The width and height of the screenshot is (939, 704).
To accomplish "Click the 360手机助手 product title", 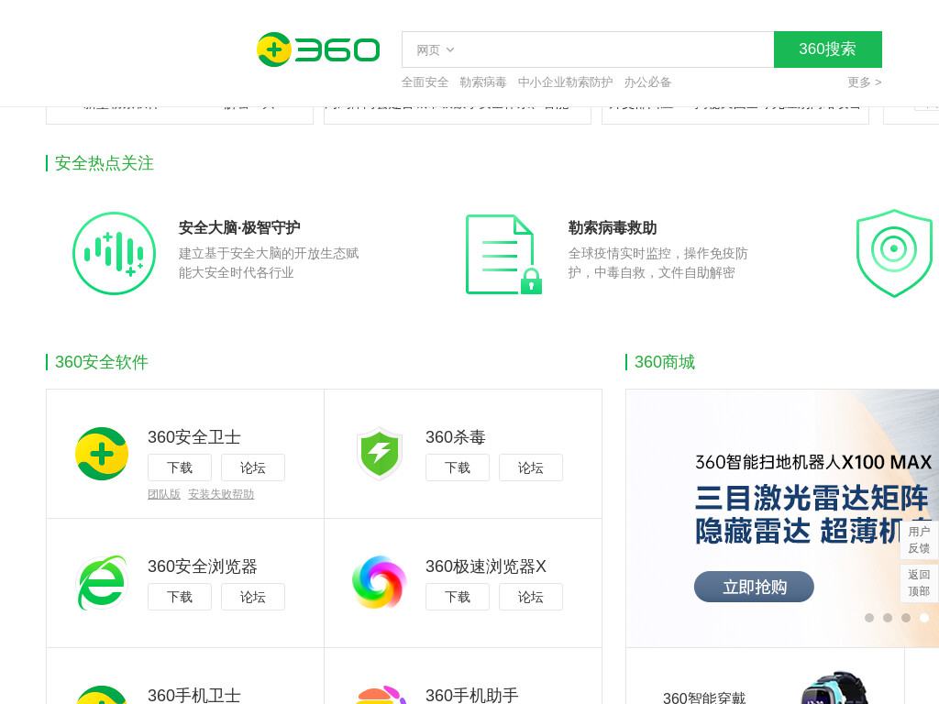I will tap(472, 695).
